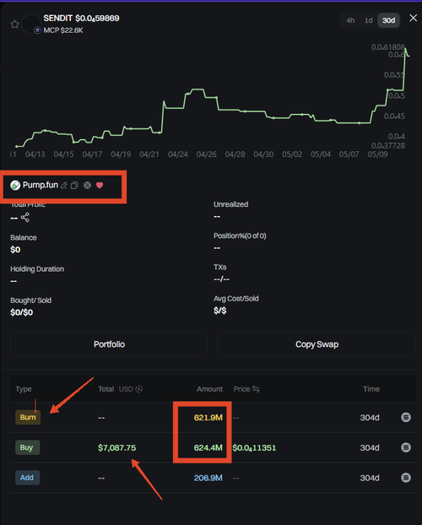Click the chart peak near 05/09
The width and height of the screenshot is (422, 525).
point(406,49)
